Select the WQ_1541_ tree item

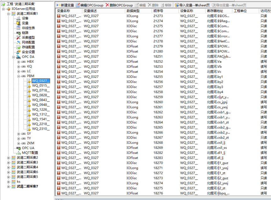(x=41, y=119)
